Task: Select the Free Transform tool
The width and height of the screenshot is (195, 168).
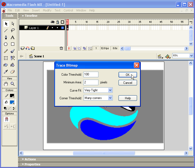Action: (x=6, y=58)
